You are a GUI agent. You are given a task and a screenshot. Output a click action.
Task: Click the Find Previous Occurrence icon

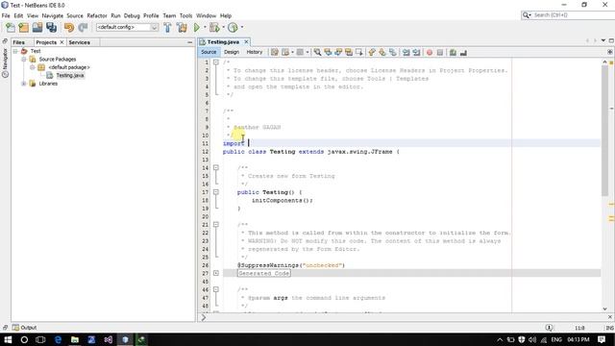tap(328, 52)
